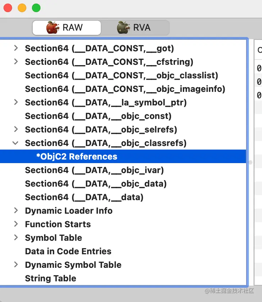This screenshot has width=262, height=302.
Task: Expand the Dynamic Symbol Table node
Action: pyautogui.click(x=15, y=265)
